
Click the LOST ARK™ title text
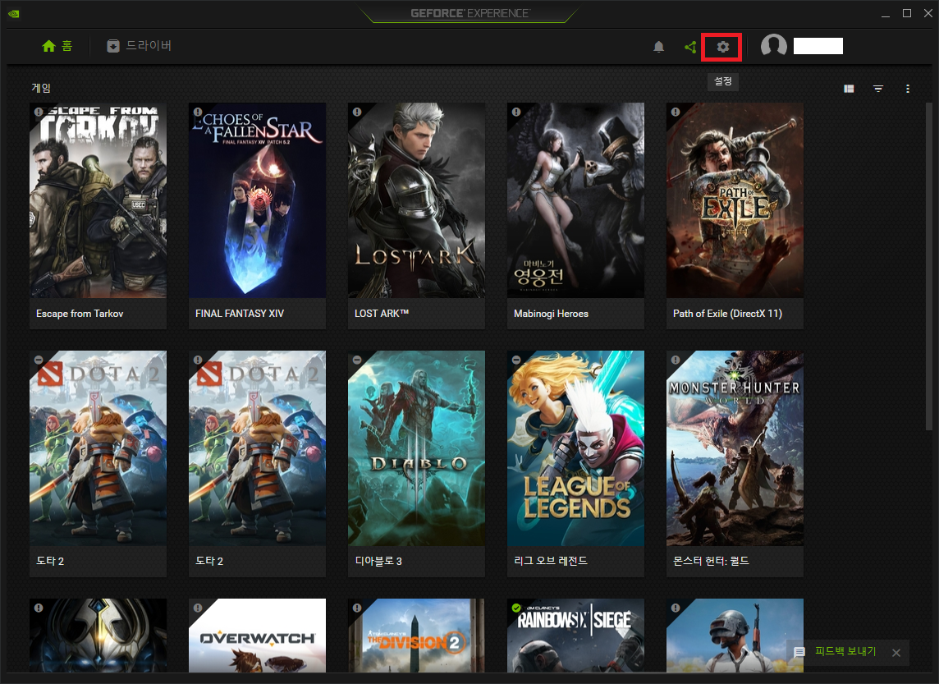[382, 313]
